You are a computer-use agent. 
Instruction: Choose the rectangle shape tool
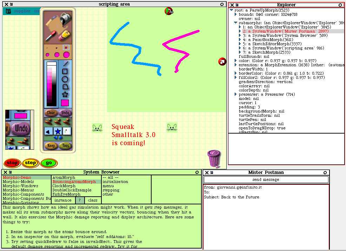click(65, 72)
